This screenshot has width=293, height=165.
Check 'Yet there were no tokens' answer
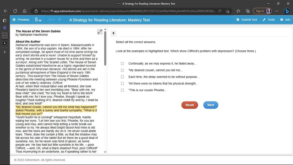[x=122, y=84]
